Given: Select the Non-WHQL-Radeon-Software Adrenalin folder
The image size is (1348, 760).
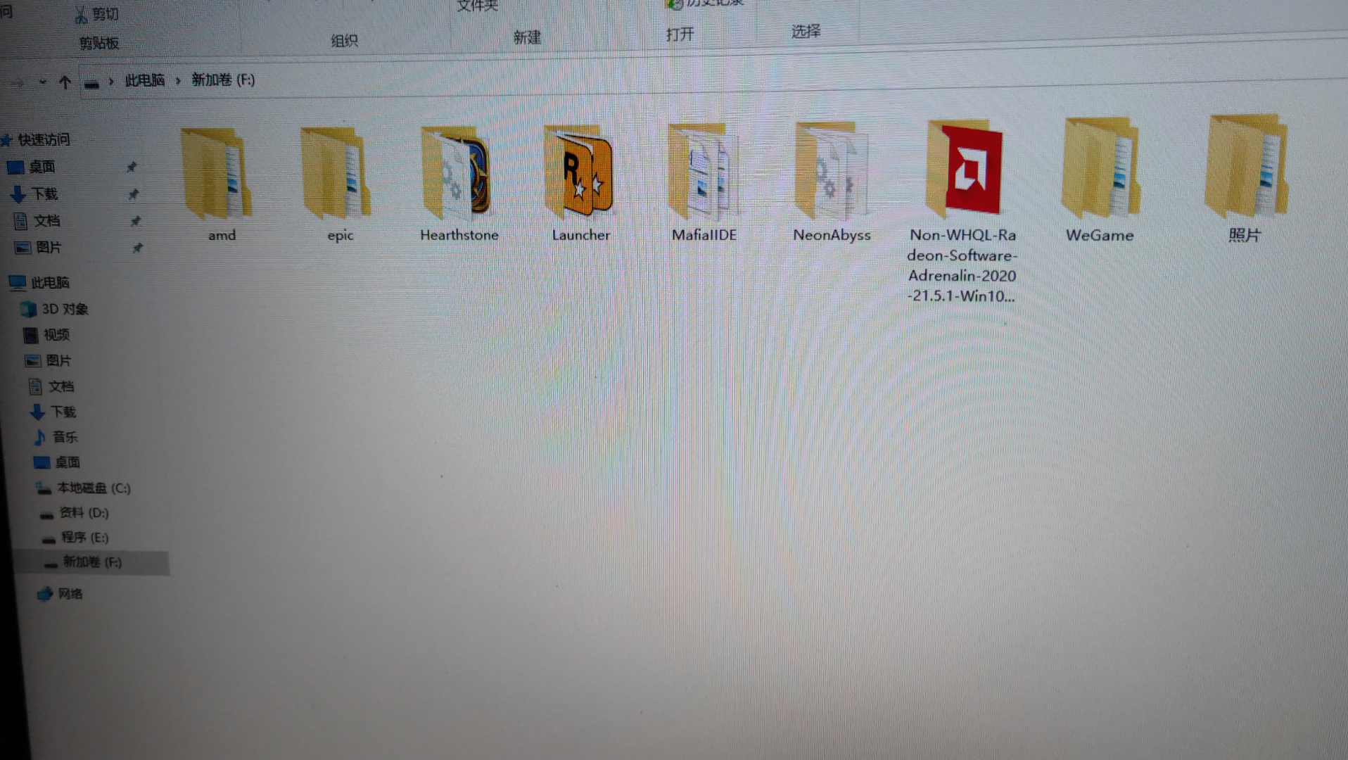Looking at the screenshot, I should pos(962,211).
